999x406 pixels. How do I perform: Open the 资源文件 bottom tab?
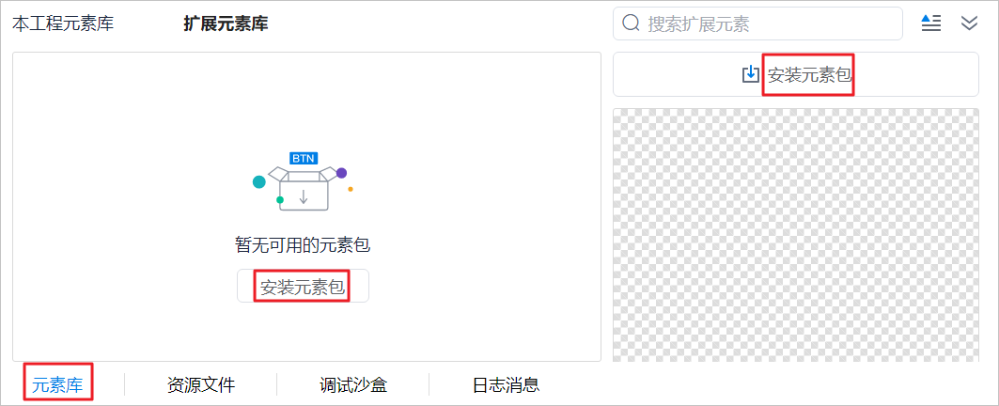(201, 385)
